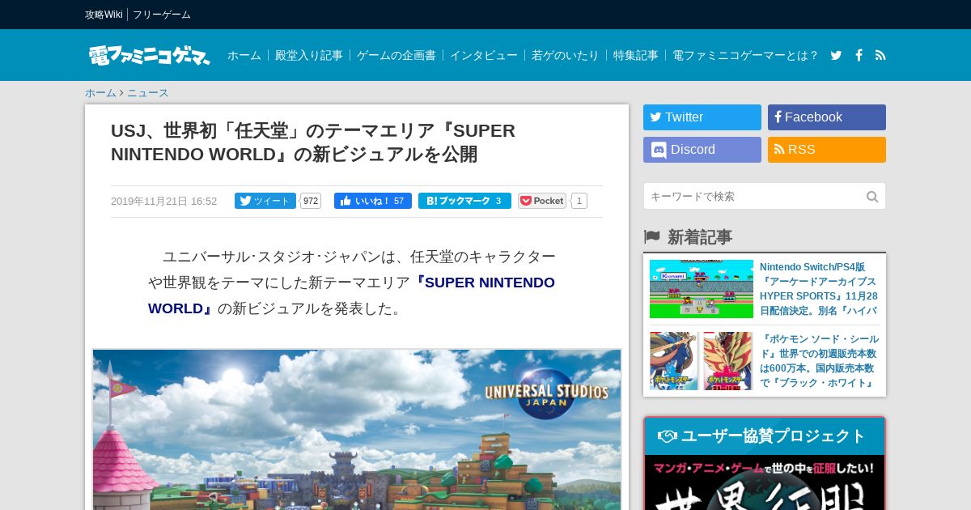Open Facebook icon in header navigation
971x510 pixels.
[x=859, y=55]
